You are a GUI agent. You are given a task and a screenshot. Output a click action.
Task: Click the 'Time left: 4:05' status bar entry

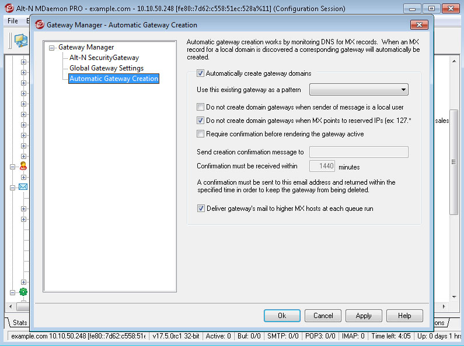point(391,336)
